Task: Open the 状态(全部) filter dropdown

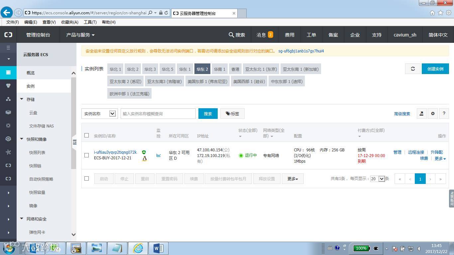Action: point(248,133)
